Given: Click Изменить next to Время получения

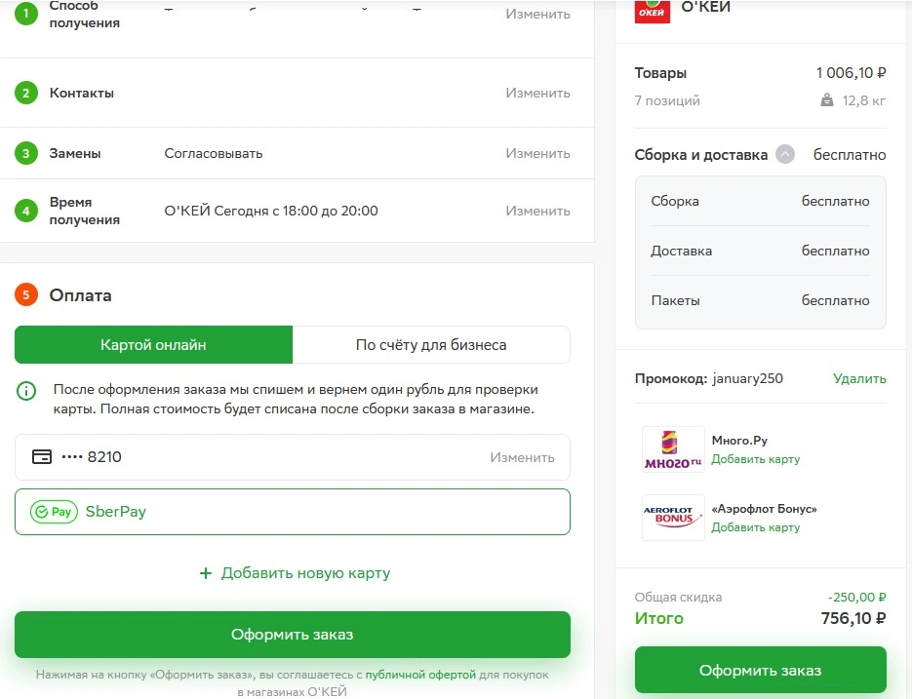Looking at the screenshot, I should [537, 212].
